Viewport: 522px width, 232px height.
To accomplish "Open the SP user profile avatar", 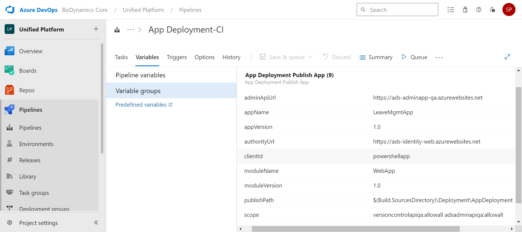I will tap(509, 10).
